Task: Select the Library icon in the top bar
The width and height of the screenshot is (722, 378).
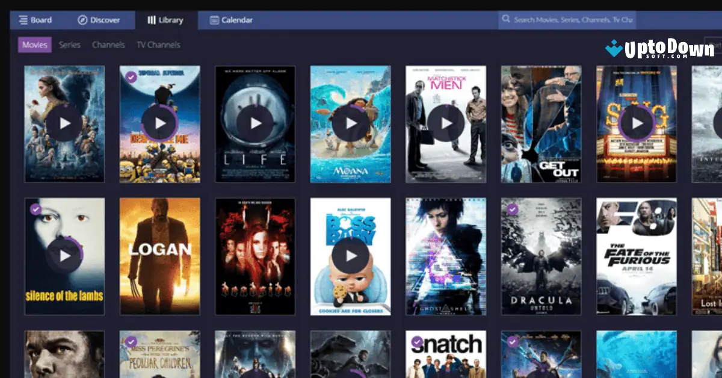Action: (152, 19)
